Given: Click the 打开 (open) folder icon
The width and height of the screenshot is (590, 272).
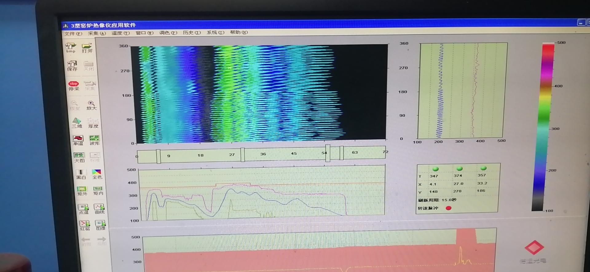Looking at the screenshot, I should (x=87, y=47).
